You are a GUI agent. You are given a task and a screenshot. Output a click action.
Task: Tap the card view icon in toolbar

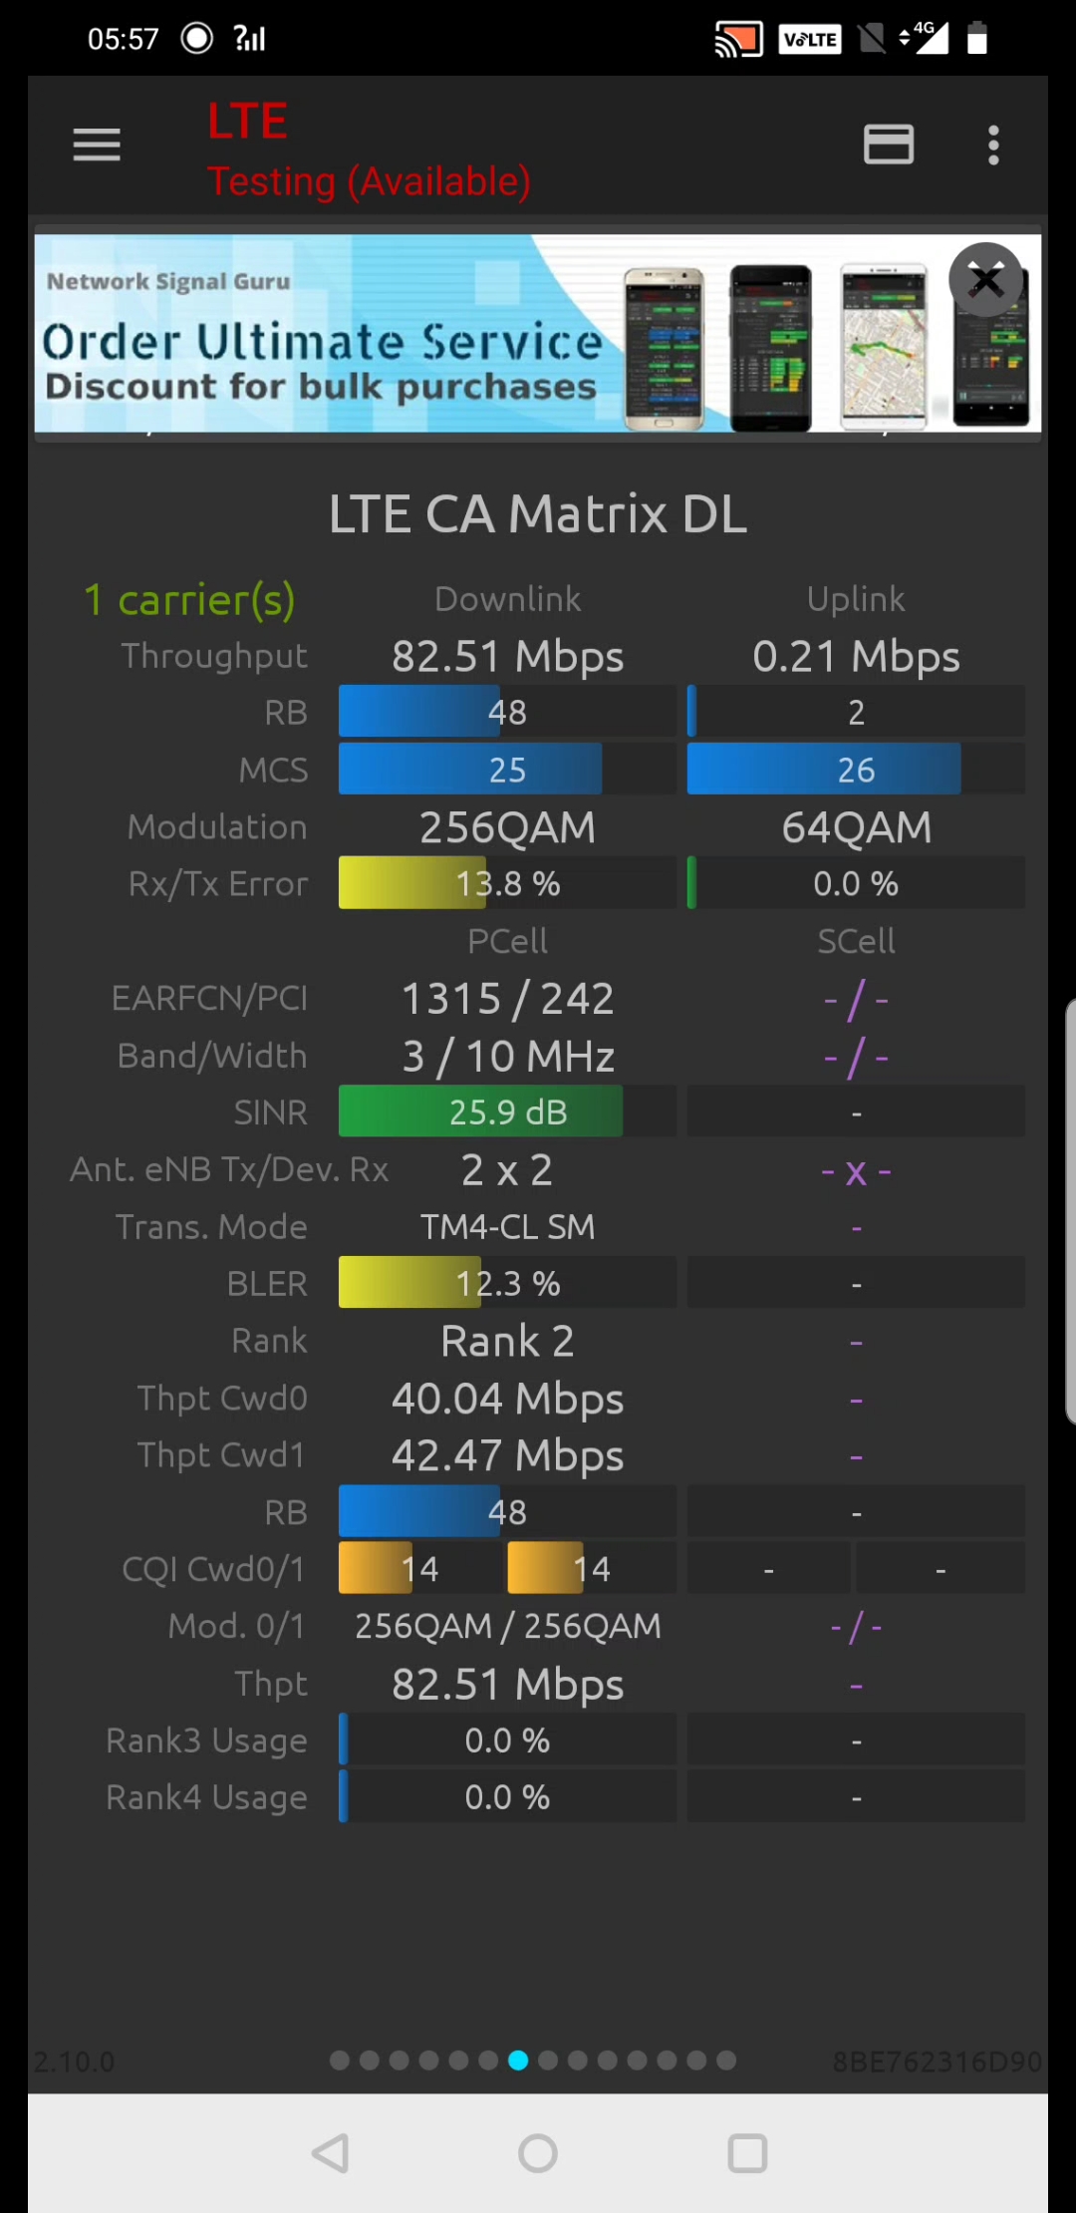888,146
